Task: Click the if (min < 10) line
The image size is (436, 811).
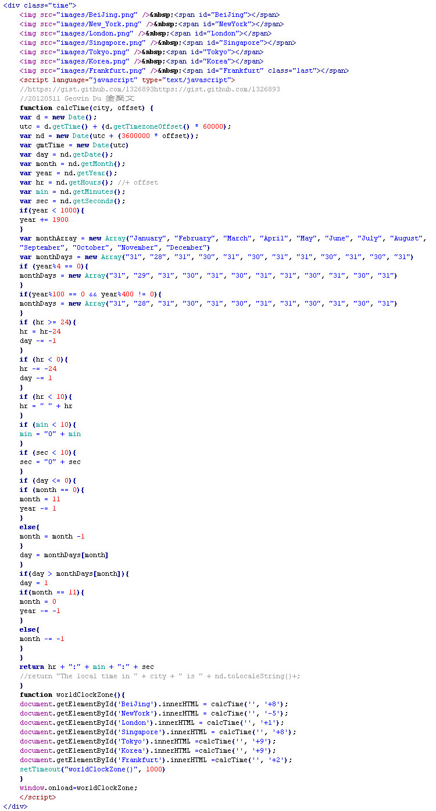Action: tap(48, 424)
